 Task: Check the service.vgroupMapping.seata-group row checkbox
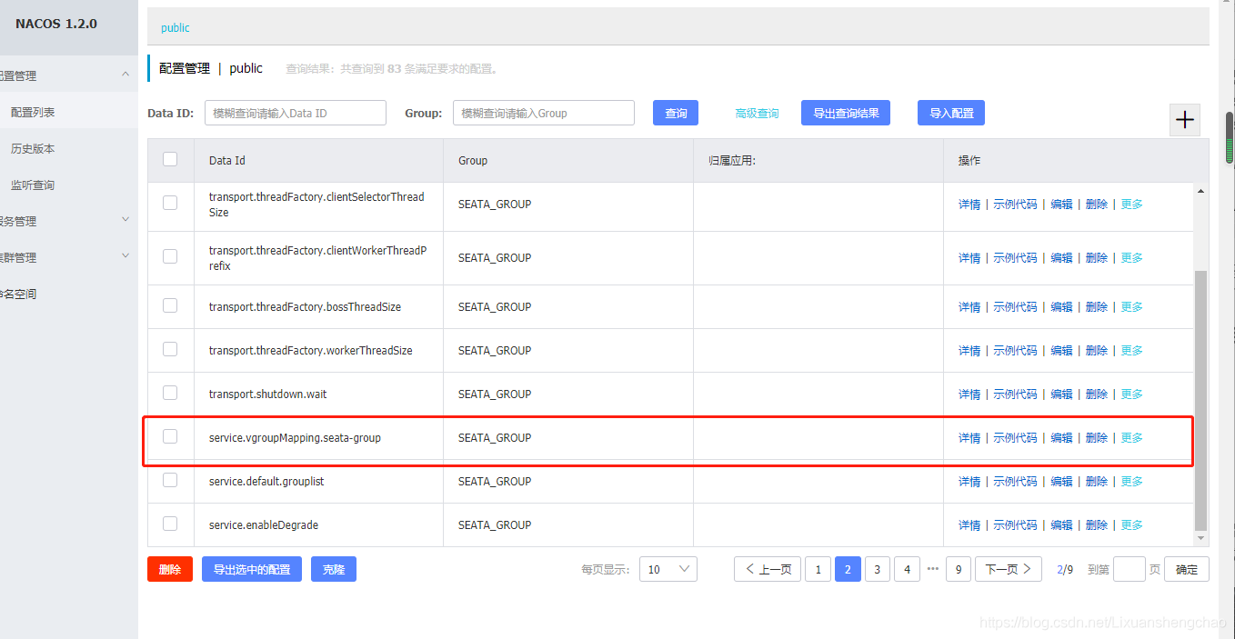pos(170,436)
